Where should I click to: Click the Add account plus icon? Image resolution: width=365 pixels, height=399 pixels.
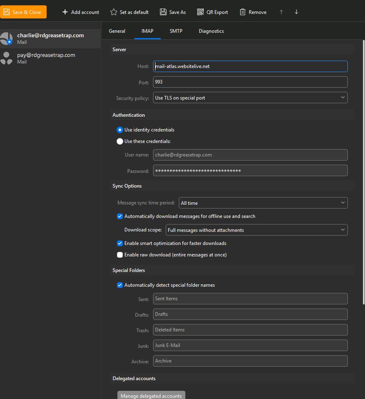coord(65,12)
